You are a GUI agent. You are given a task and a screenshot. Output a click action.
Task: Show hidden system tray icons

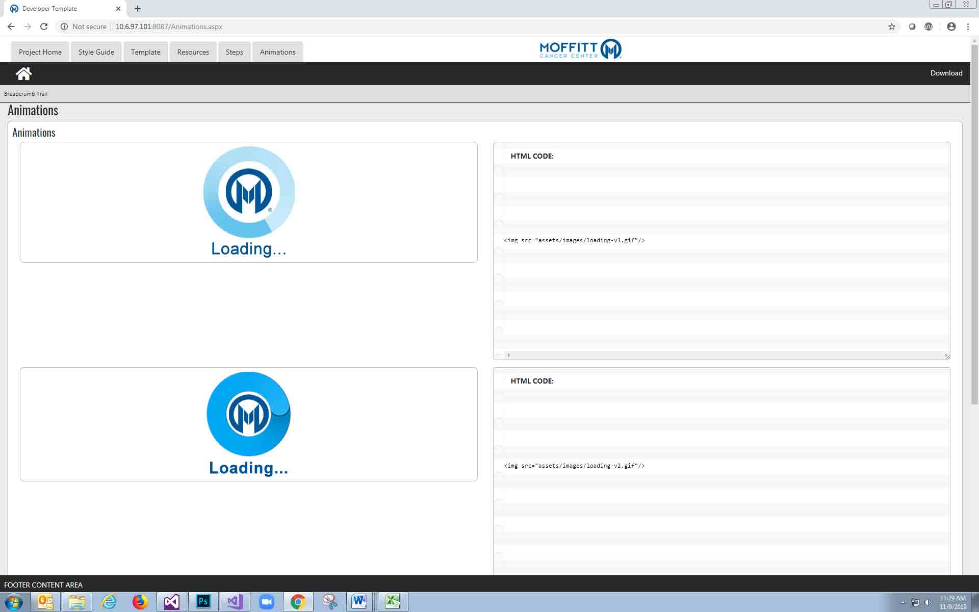tap(903, 602)
